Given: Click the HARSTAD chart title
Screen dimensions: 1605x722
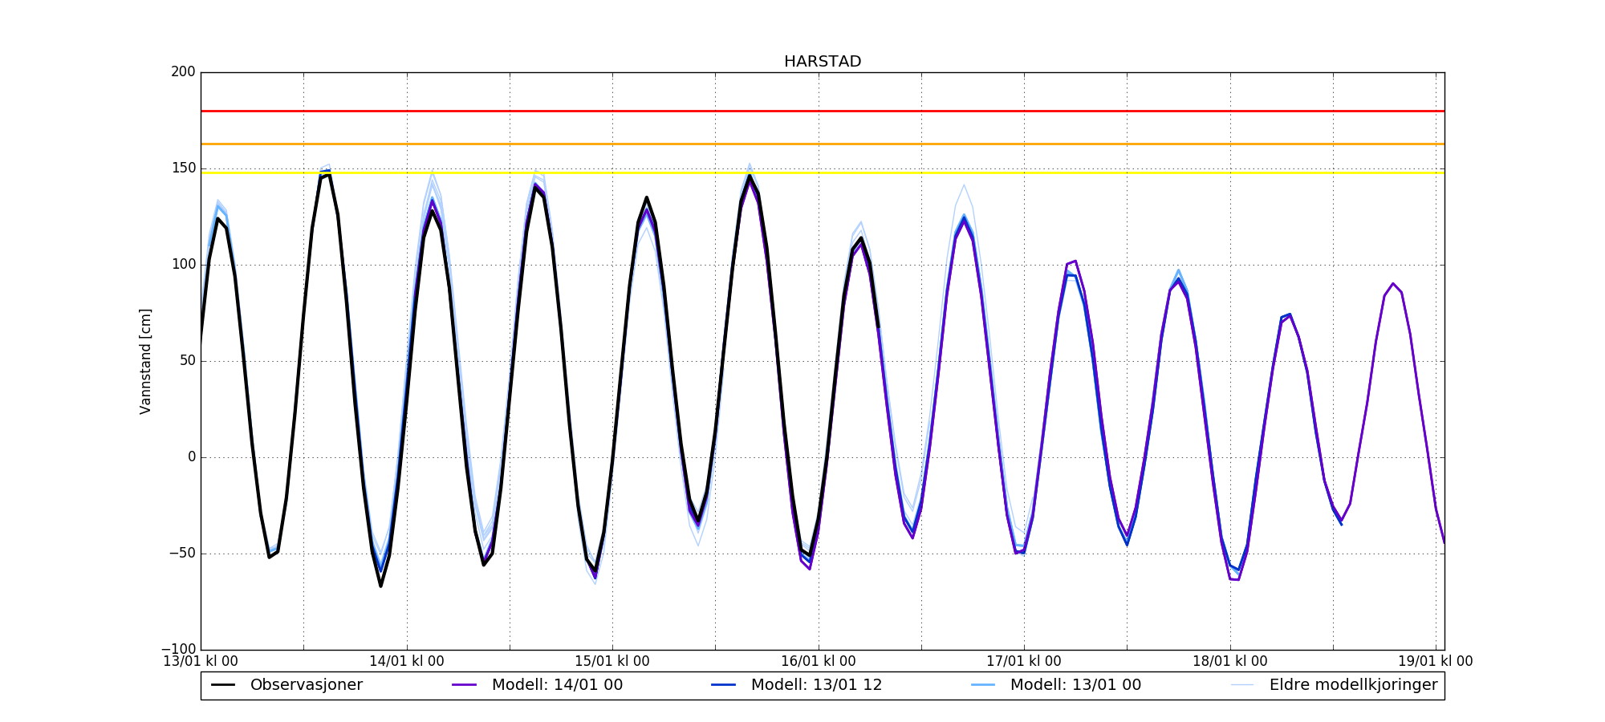Looking at the screenshot, I should click(x=823, y=62).
